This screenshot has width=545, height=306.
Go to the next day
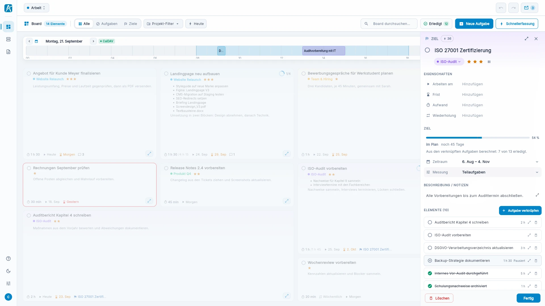tap(93, 41)
